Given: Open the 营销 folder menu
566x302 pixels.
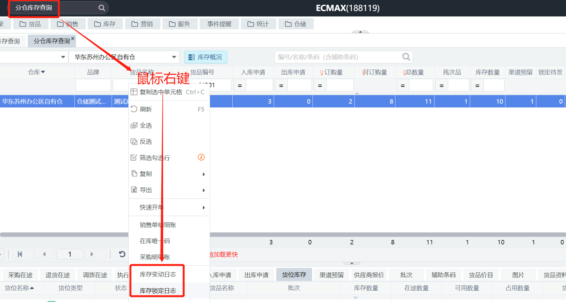Looking at the screenshot, I should (143, 24).
